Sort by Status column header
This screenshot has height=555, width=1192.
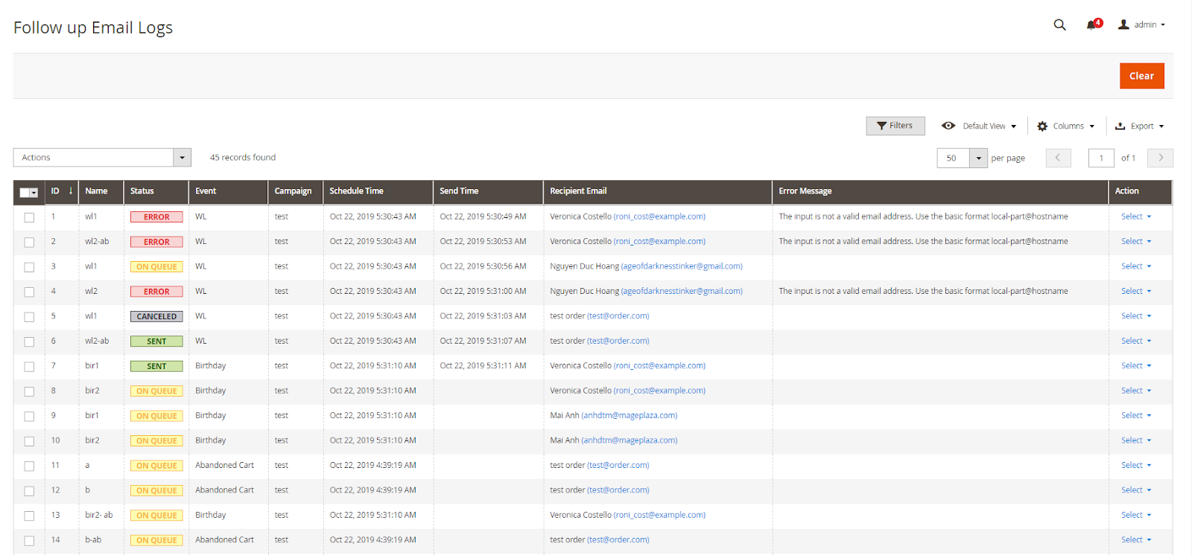[142, 191]
